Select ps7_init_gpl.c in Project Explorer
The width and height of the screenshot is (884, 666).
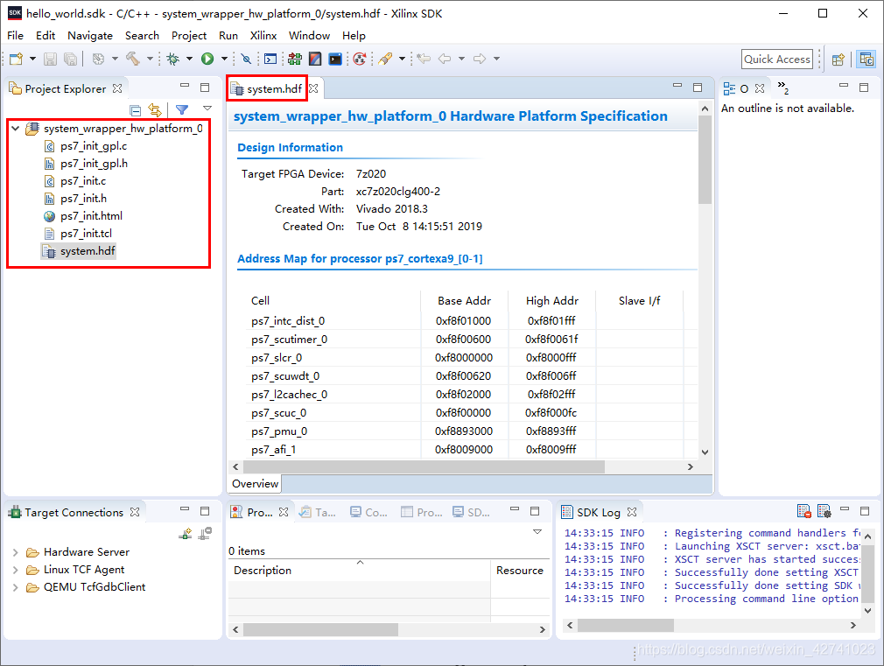pyautogui.click(x=94, y=146)
